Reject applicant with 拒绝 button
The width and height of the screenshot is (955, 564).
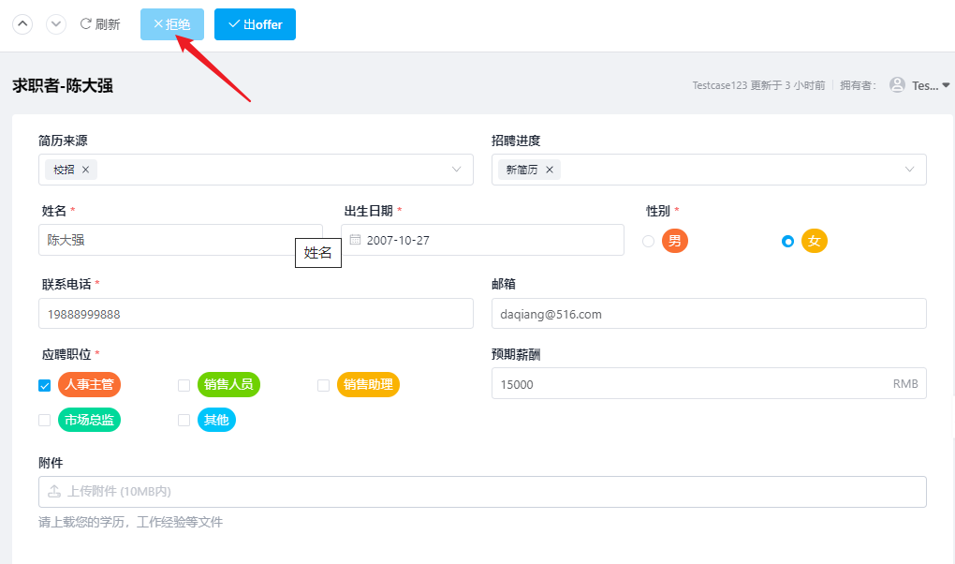(x=172, y=24)
